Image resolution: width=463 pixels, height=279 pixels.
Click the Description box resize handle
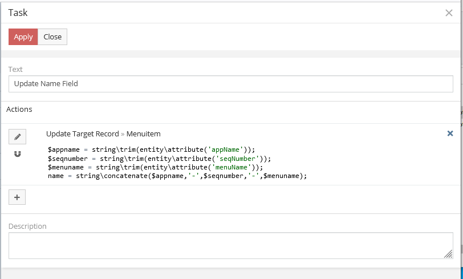(x=449, y=255)
